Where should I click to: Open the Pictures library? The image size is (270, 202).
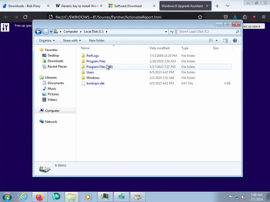53,94
